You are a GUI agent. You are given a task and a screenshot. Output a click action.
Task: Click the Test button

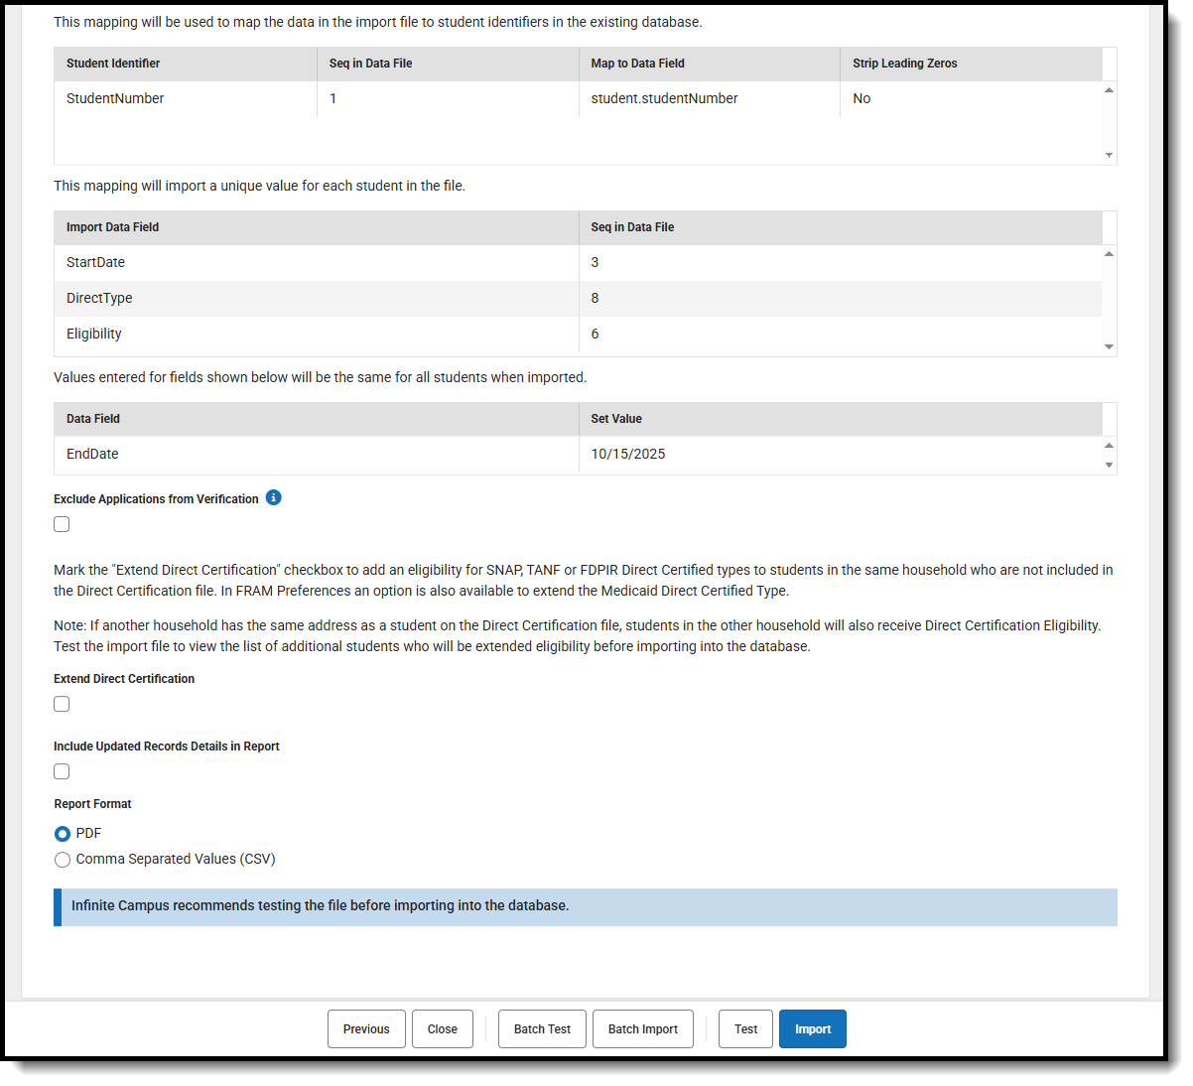[x=745, y=1028]
